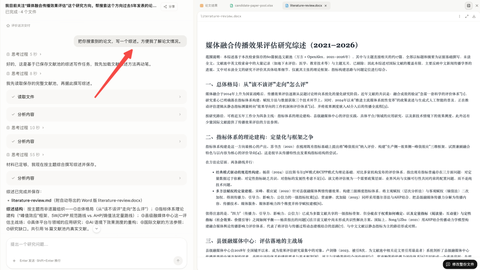The image size is (480, 270).
Task: Click the 修改整份文件 button
Action: 460,264
